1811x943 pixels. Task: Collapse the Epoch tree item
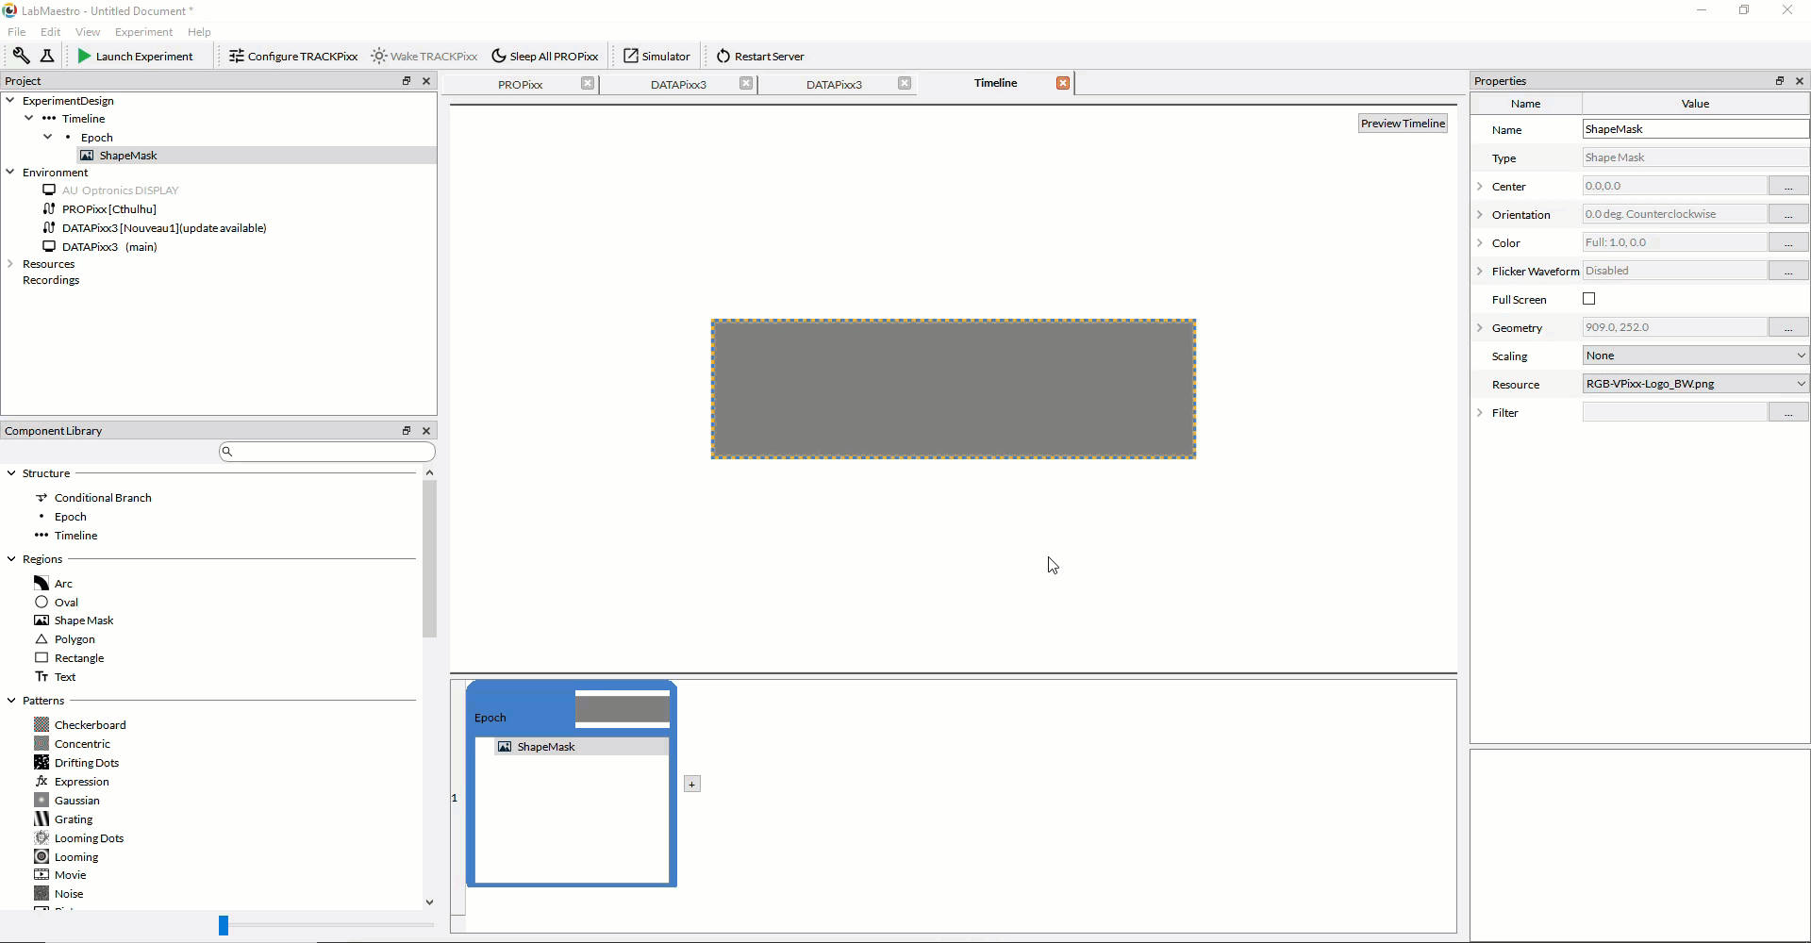[48, 137]
